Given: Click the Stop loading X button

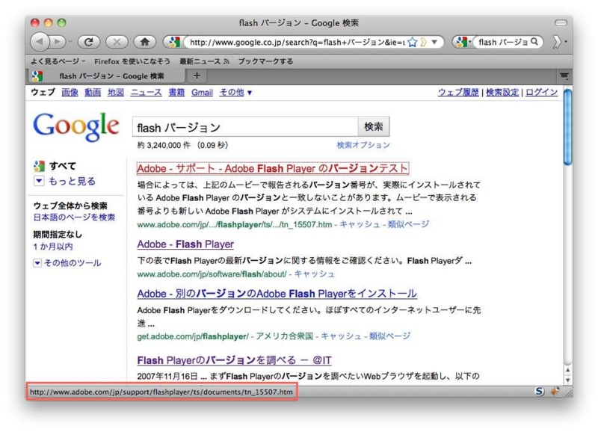Looking at the screenshot, I should click(117, 42).
